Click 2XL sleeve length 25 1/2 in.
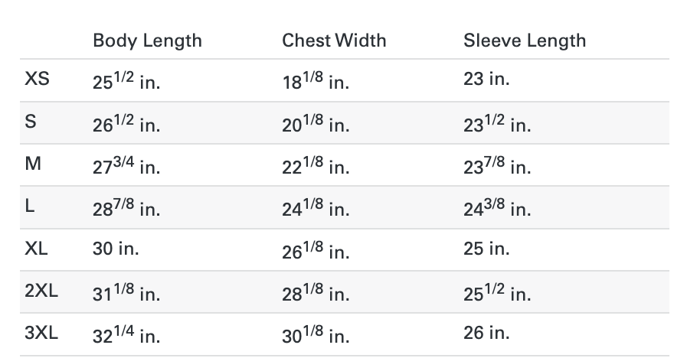 (497, 293)
